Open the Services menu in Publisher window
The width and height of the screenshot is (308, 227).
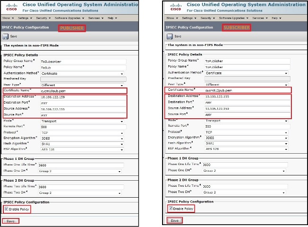point(96,18)
